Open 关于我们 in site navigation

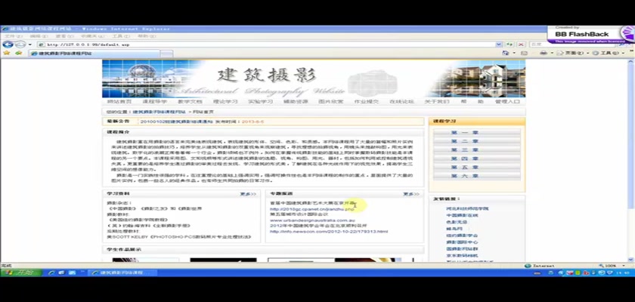pos(437,101)
